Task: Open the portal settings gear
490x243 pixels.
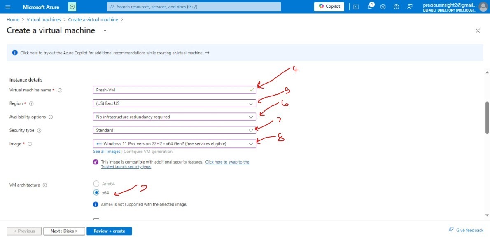Action: click(383, 7)
